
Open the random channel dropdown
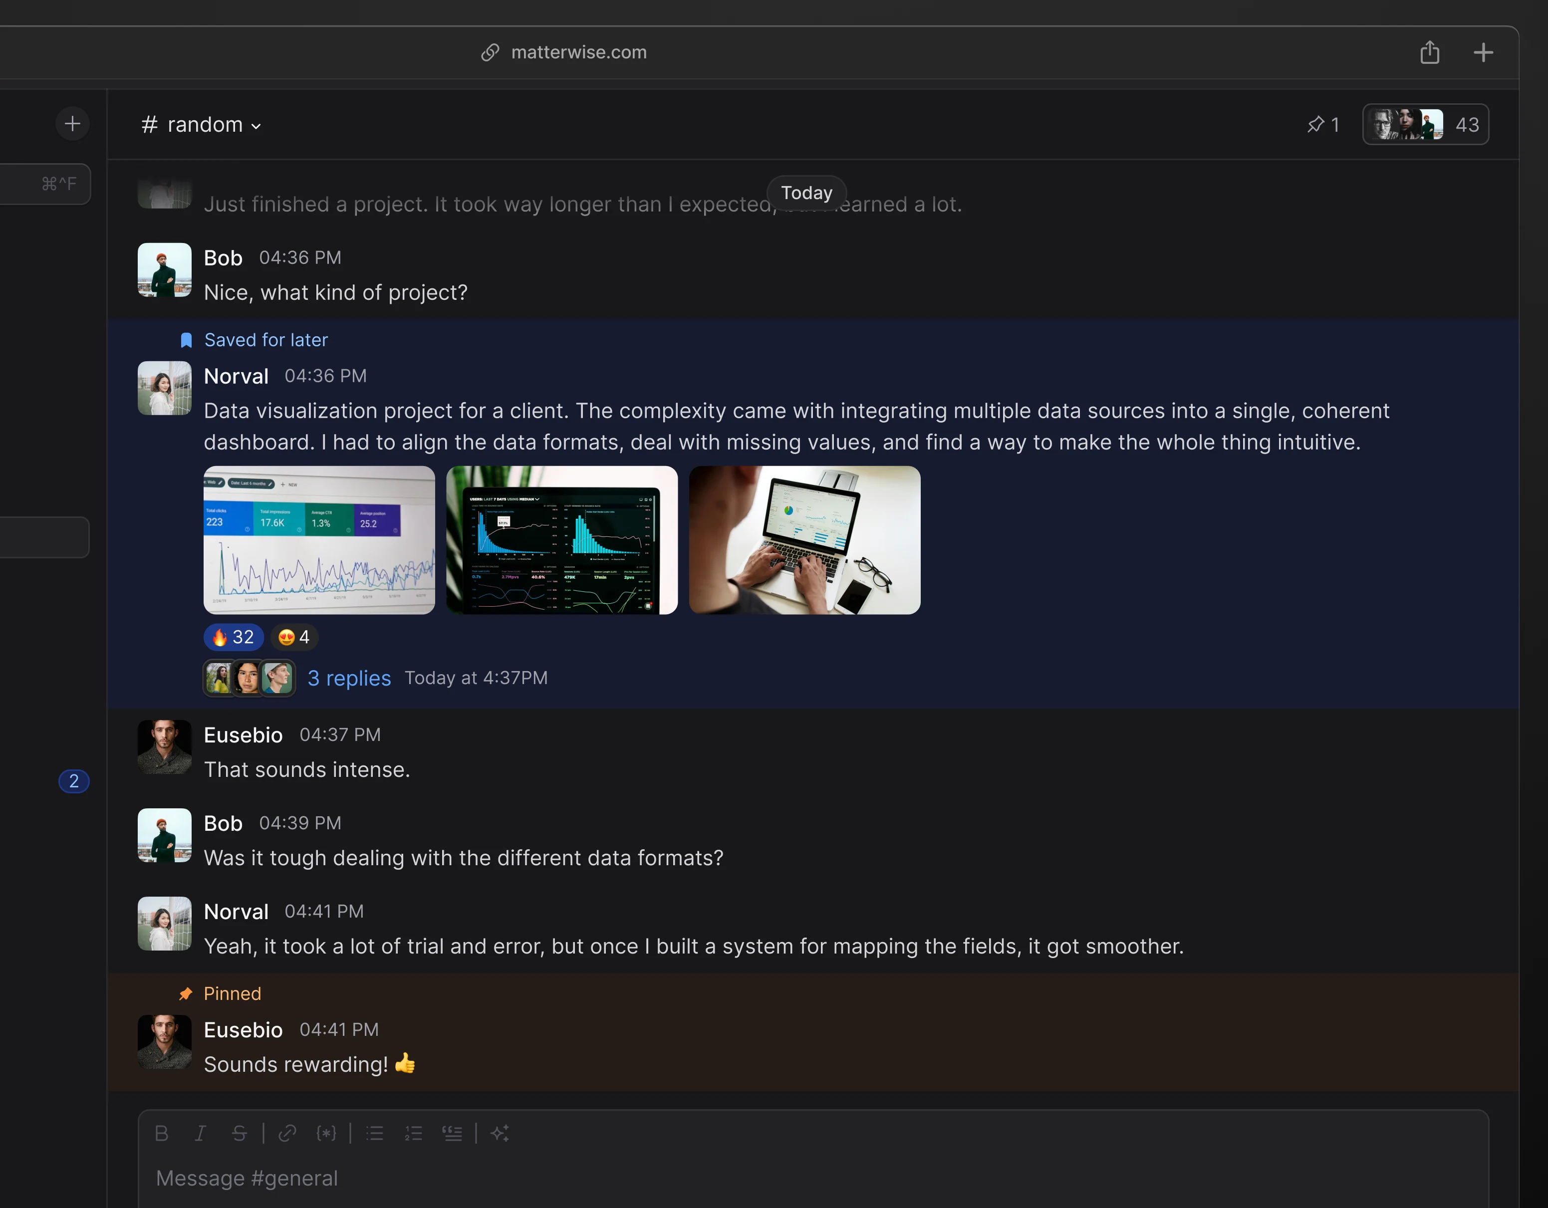click(256, 125)
